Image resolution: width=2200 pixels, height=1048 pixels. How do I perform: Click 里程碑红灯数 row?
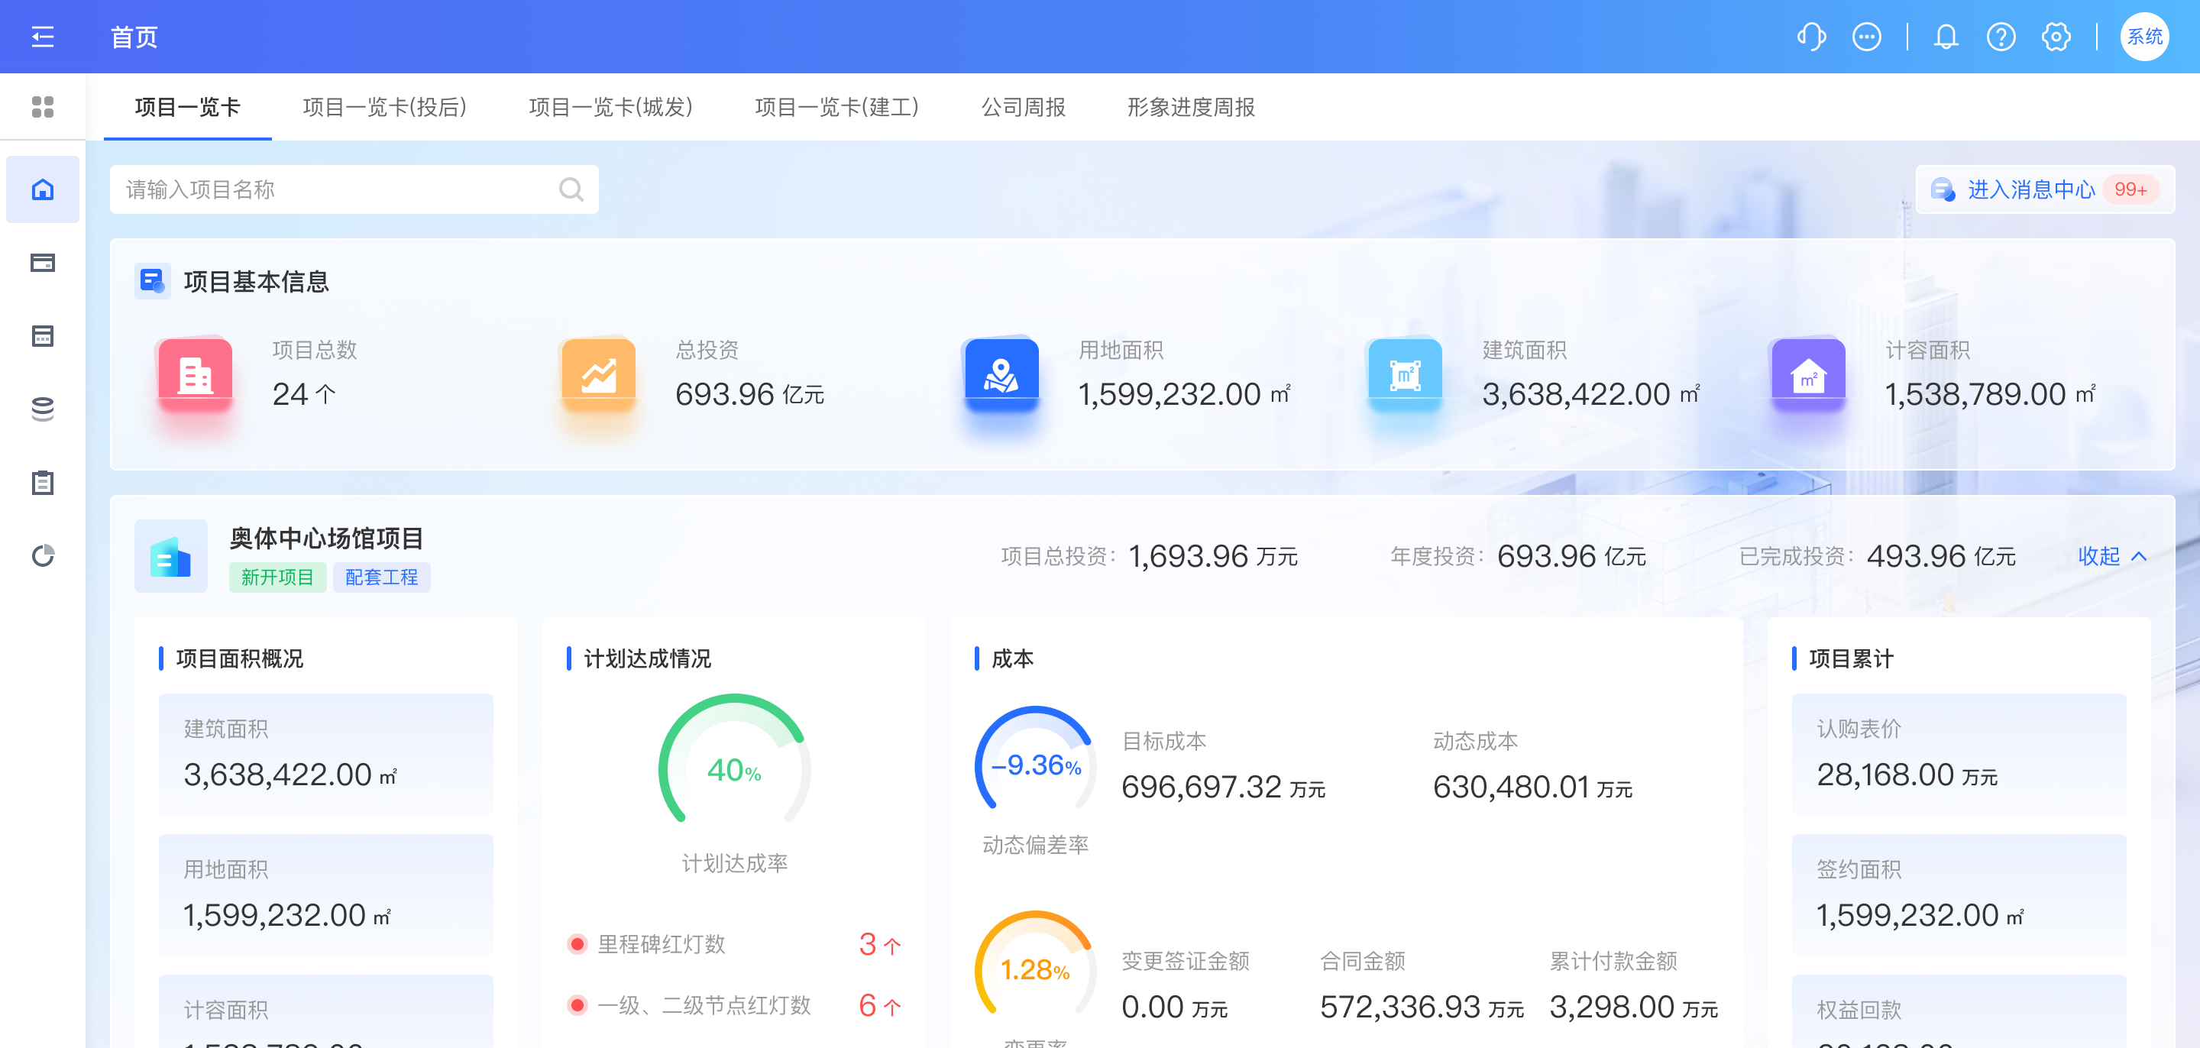734,944
